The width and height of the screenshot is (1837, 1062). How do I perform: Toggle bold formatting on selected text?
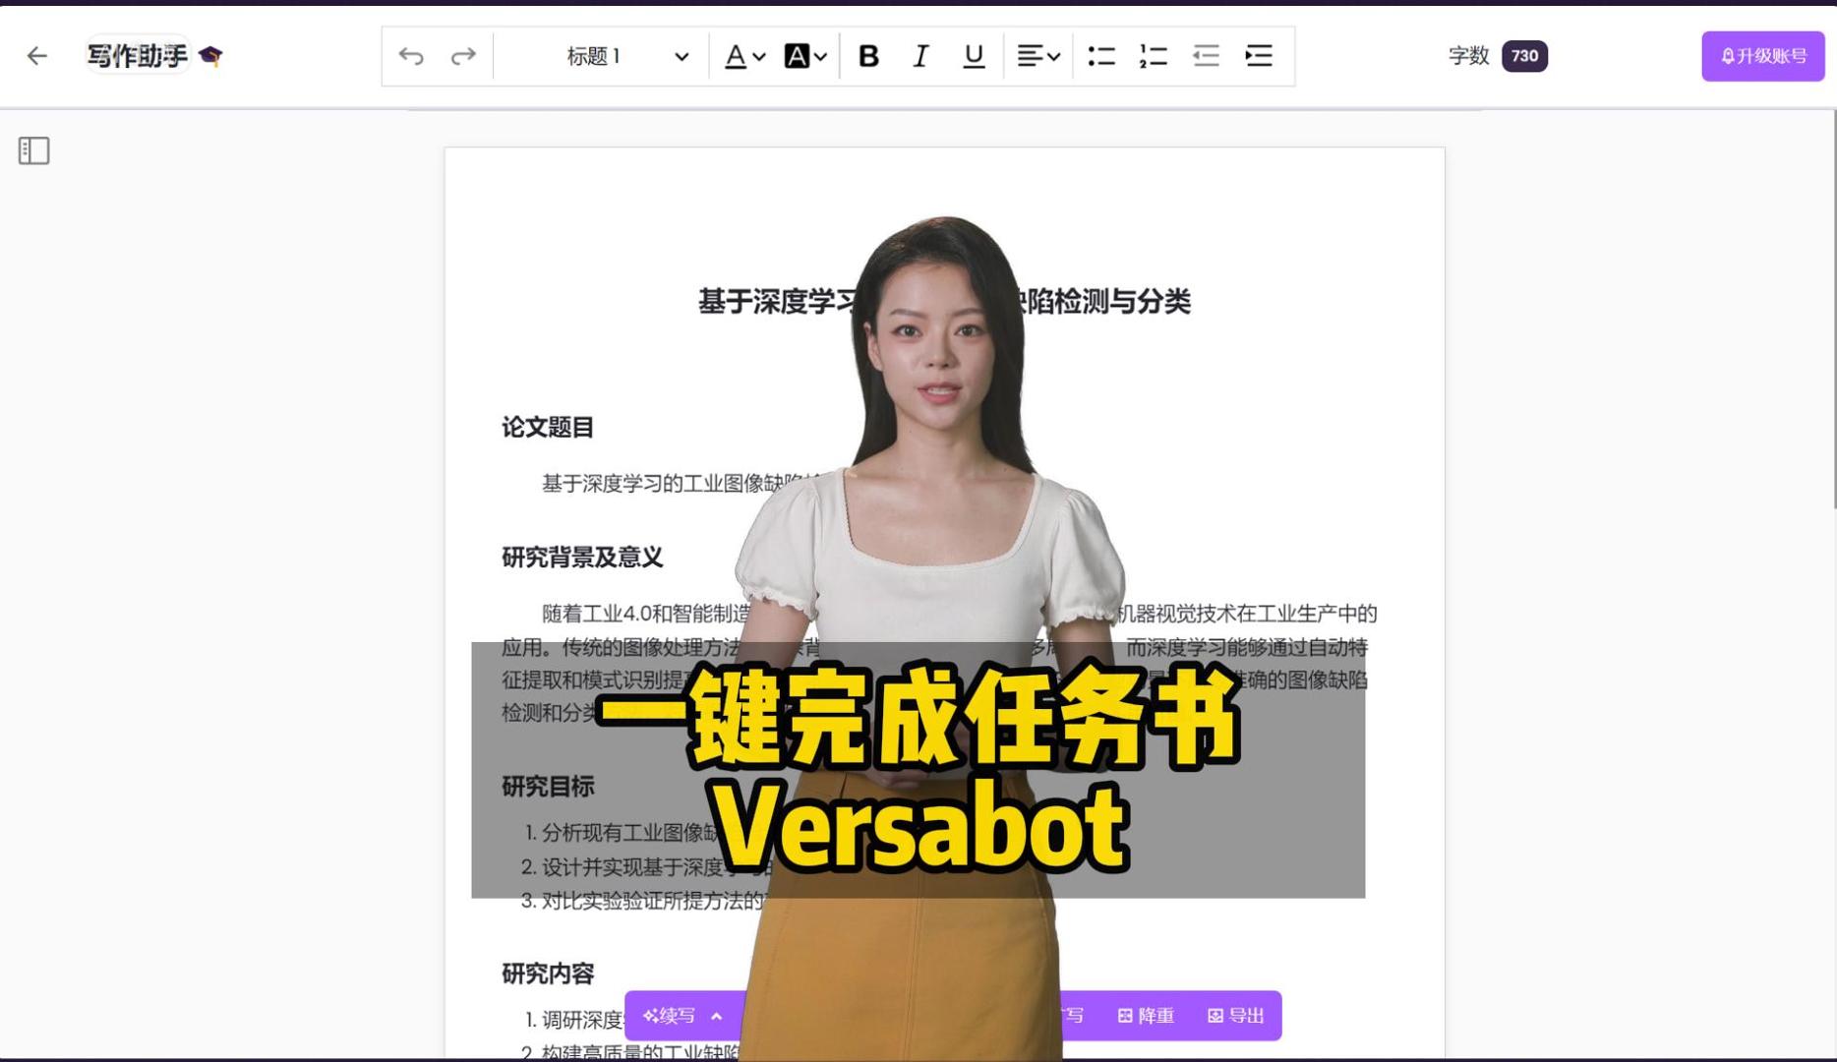tap(866, 56)
